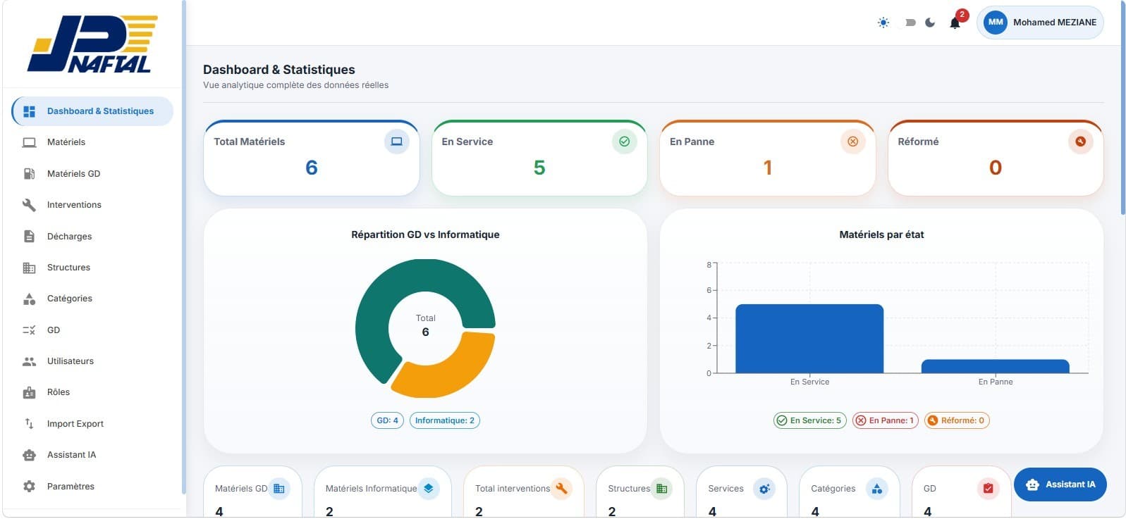This screenshot has width=1126, height=519.
Task: Open Matériels GD section
Action: [x=92, y=174]
